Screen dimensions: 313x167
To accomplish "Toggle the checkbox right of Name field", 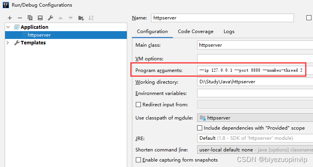I will [x=309, y=18].
